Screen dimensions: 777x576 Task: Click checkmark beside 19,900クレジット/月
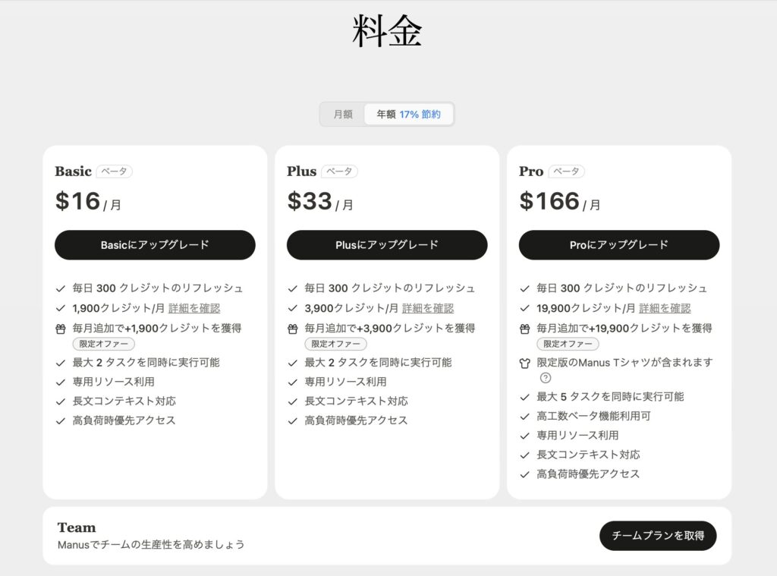click(x=525, y=308)
